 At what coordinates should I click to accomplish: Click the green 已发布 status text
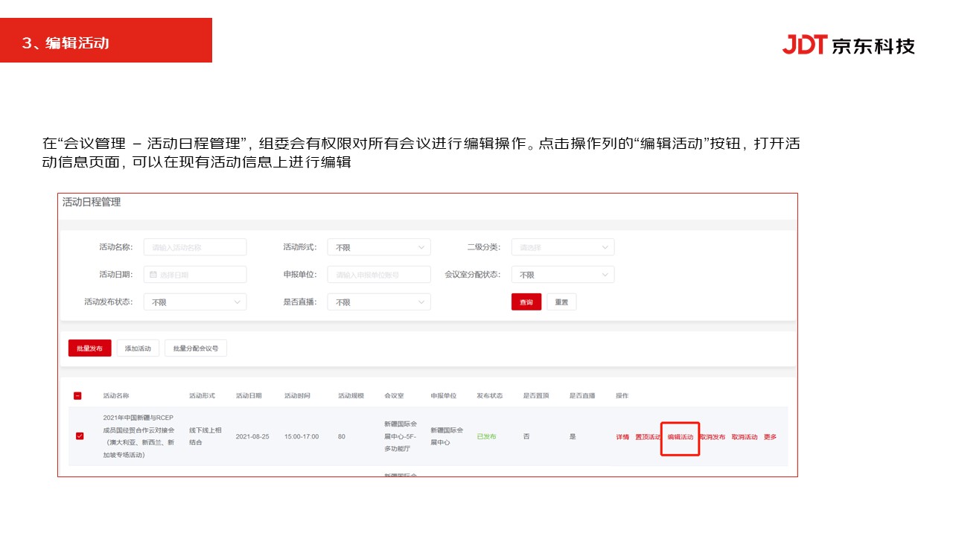click(x=487, y=437)
